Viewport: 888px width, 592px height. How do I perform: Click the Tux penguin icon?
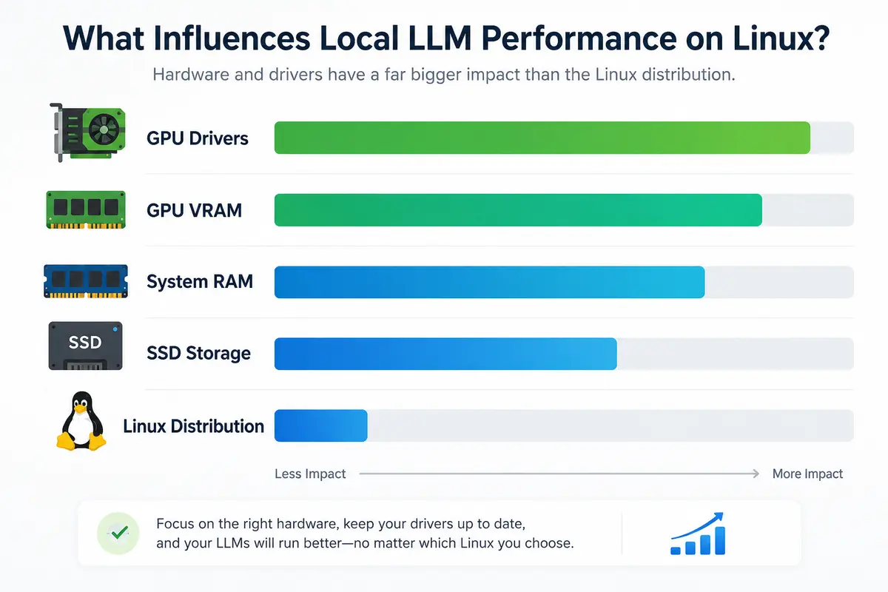(81, 421)
